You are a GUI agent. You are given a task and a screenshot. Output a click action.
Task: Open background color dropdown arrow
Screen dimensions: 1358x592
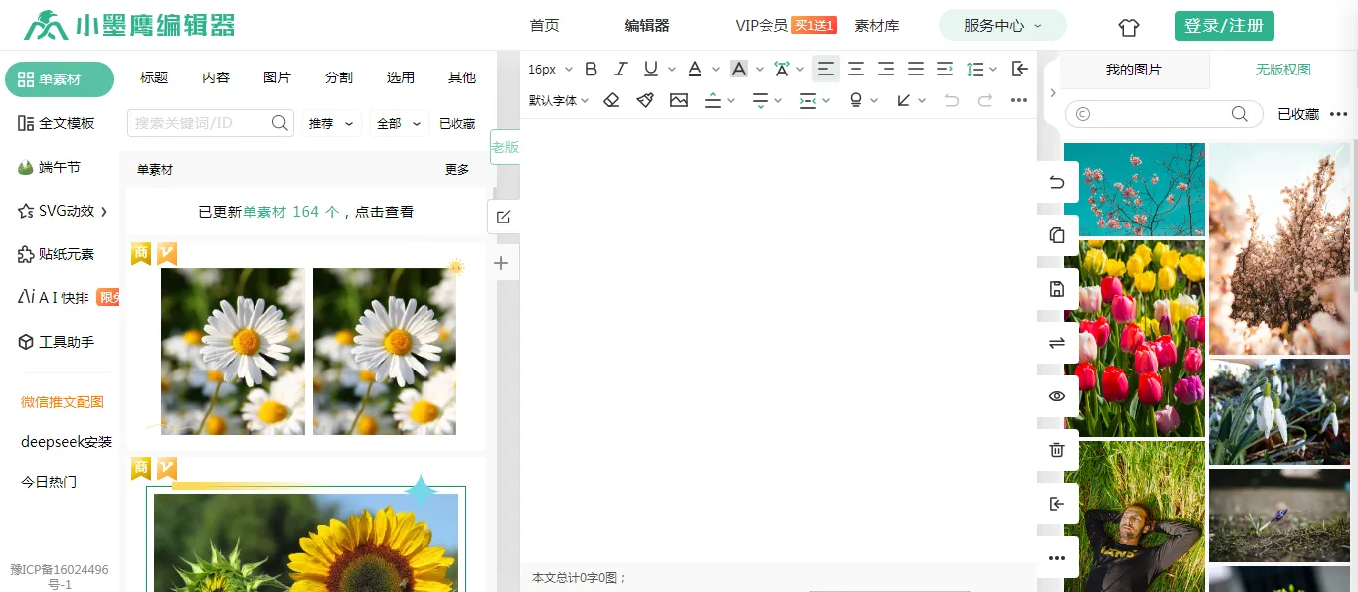(x=760, y=70)
